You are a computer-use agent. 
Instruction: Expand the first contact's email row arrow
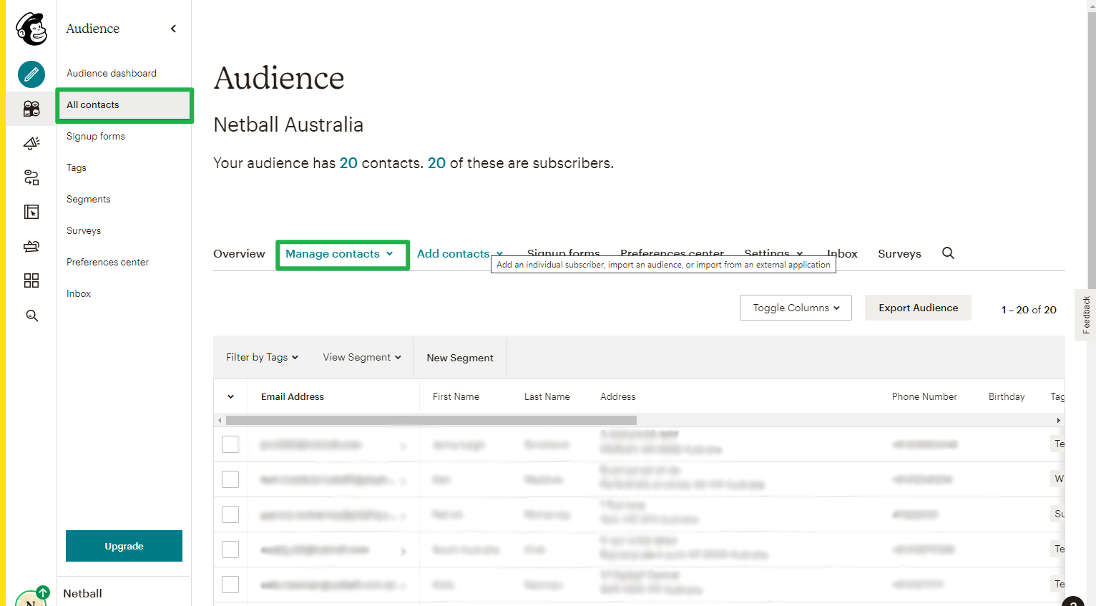(x=403, y=446)
